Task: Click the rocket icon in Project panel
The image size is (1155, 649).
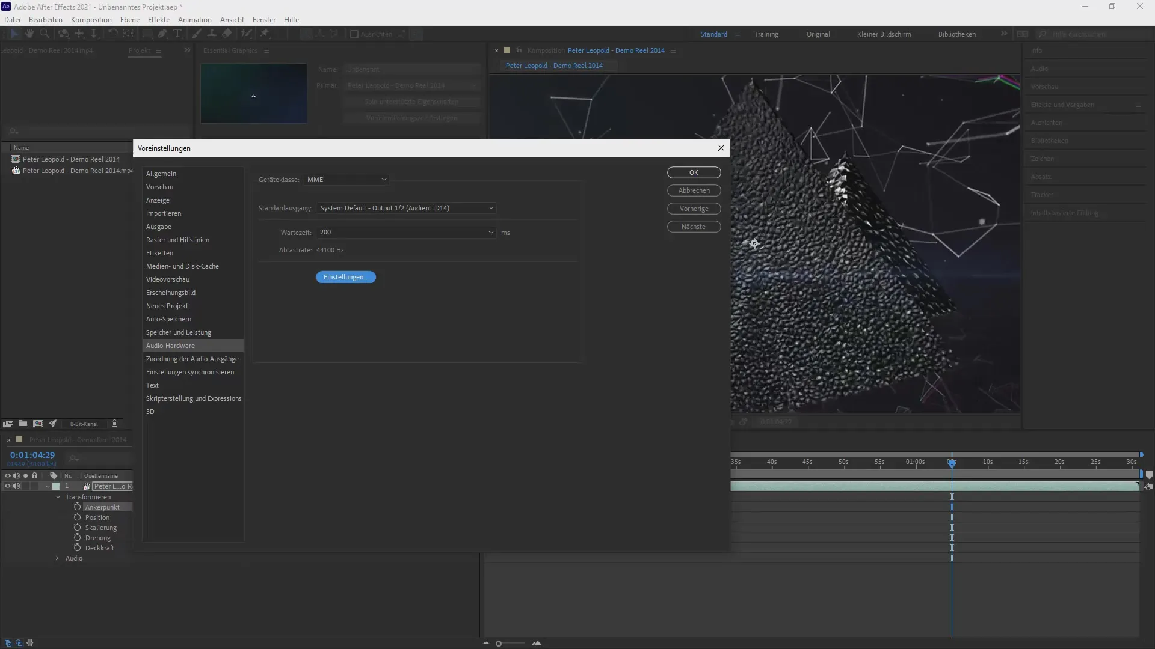Action: point(53,424)
